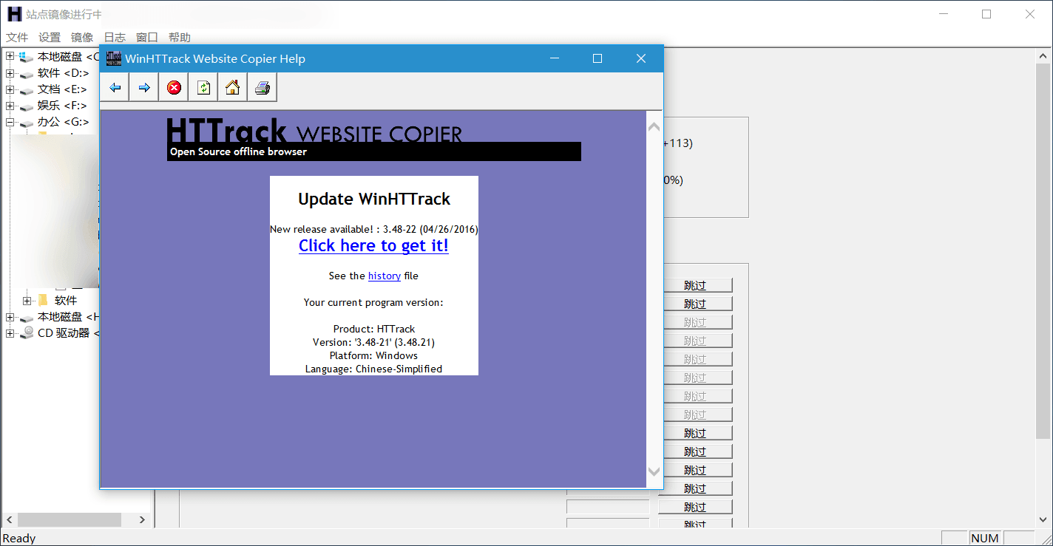Open the 帮助 menu
Screen dimensions: 1053x546
point(180,38)
